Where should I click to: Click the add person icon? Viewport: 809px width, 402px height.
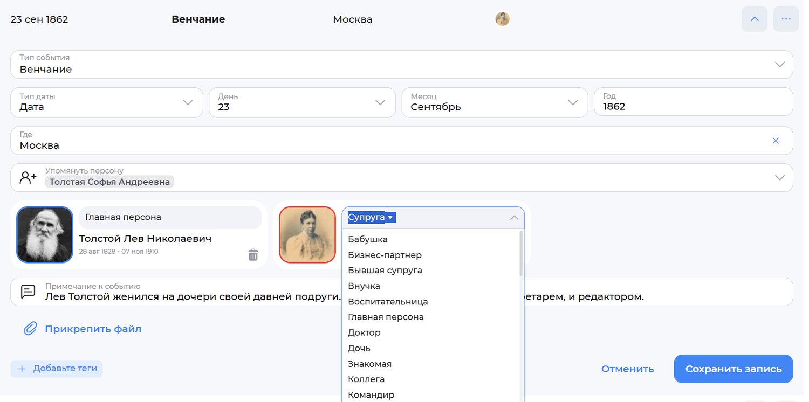pyautogui.click(x=28, y=178)
